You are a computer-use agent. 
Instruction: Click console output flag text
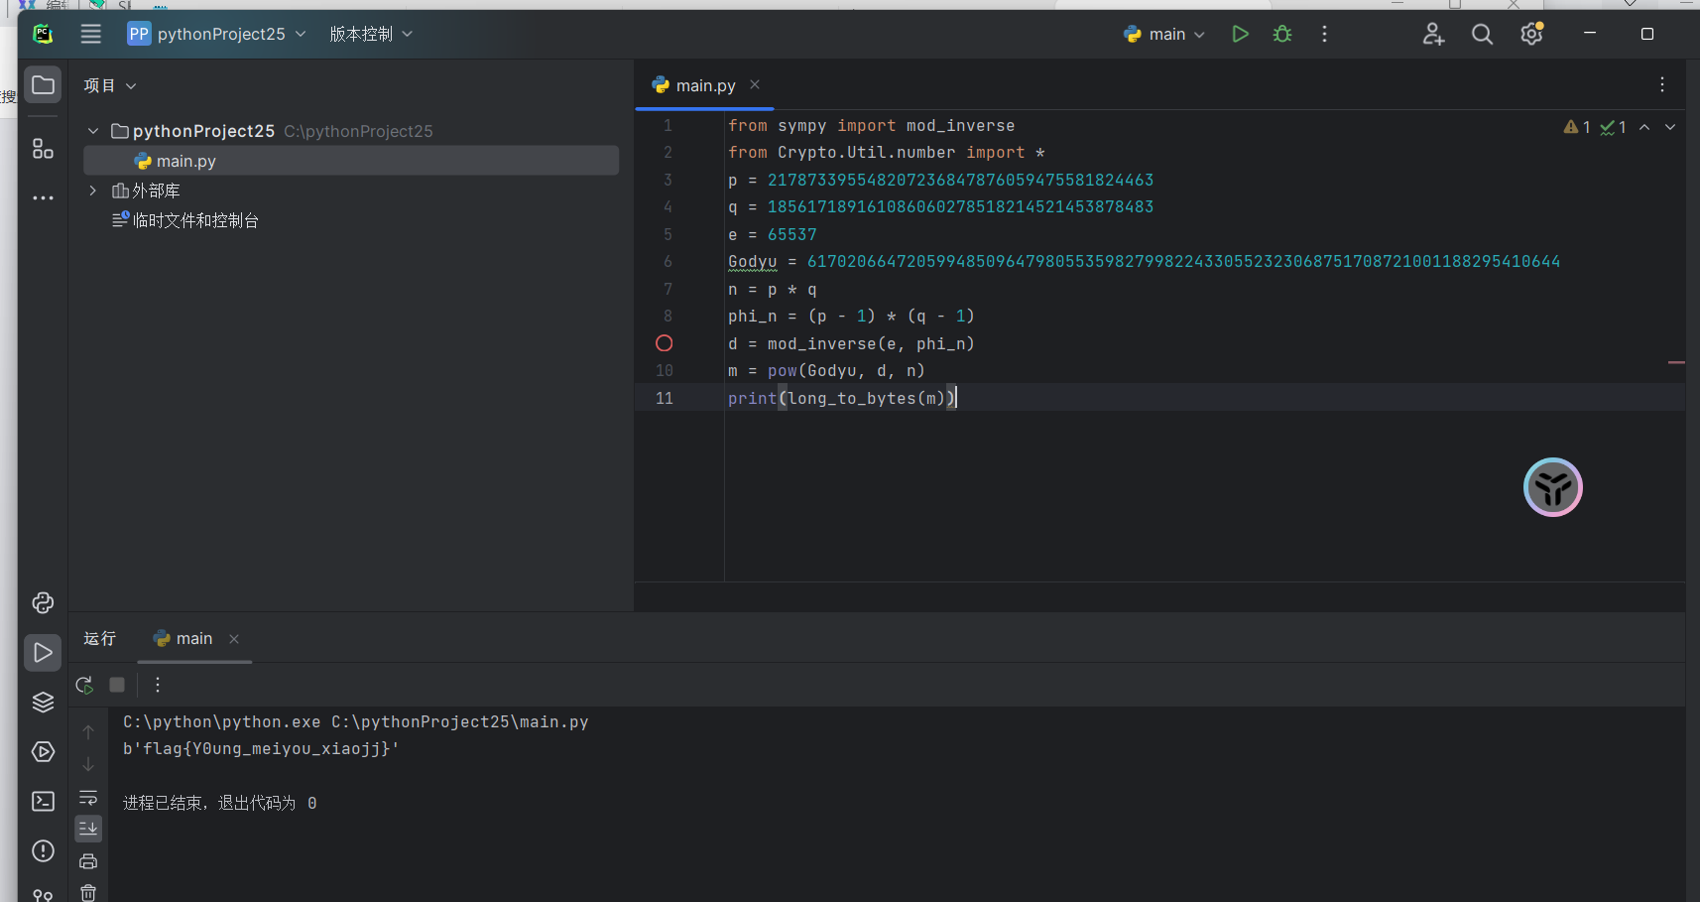click(x=261, y=749)
